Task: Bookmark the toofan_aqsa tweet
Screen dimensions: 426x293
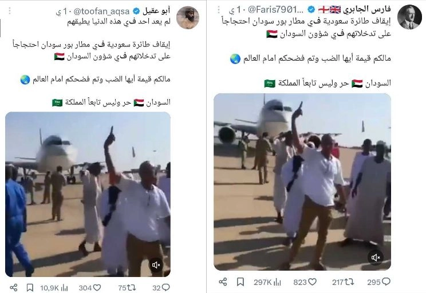Action: point(30,287)
